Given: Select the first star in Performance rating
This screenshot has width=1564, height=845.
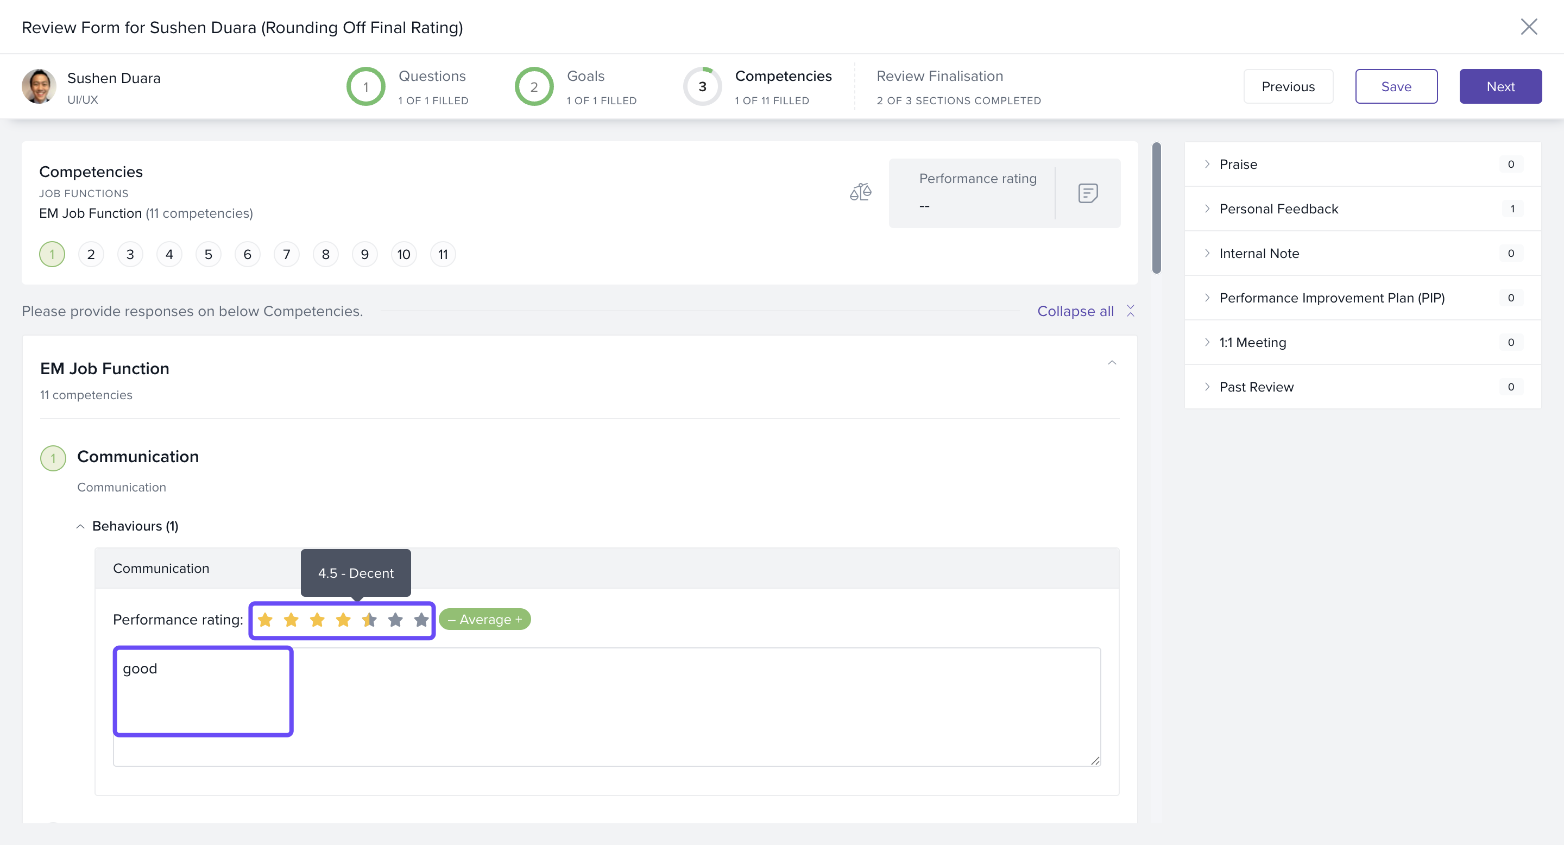Looking at the screenshot, I should click(266, 620).
